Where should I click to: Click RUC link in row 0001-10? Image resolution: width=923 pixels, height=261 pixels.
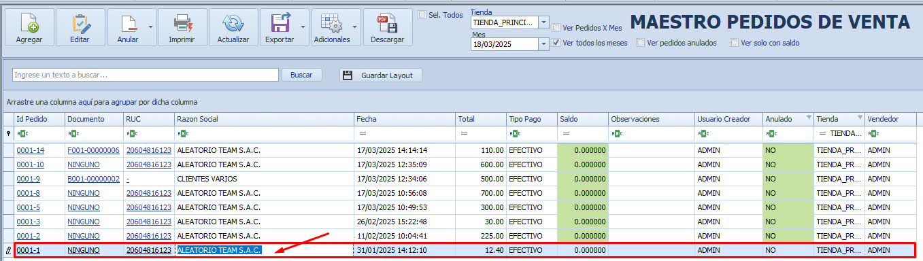coord(149,164)
